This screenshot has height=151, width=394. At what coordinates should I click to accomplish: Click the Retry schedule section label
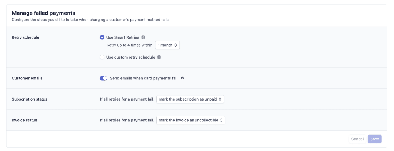(26, 37)
